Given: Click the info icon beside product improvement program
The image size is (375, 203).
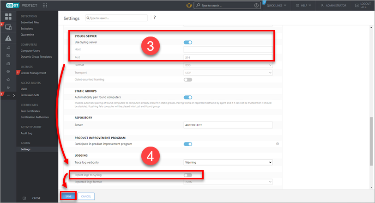Looking at the screenshot, I should click(x=278, y=144).
